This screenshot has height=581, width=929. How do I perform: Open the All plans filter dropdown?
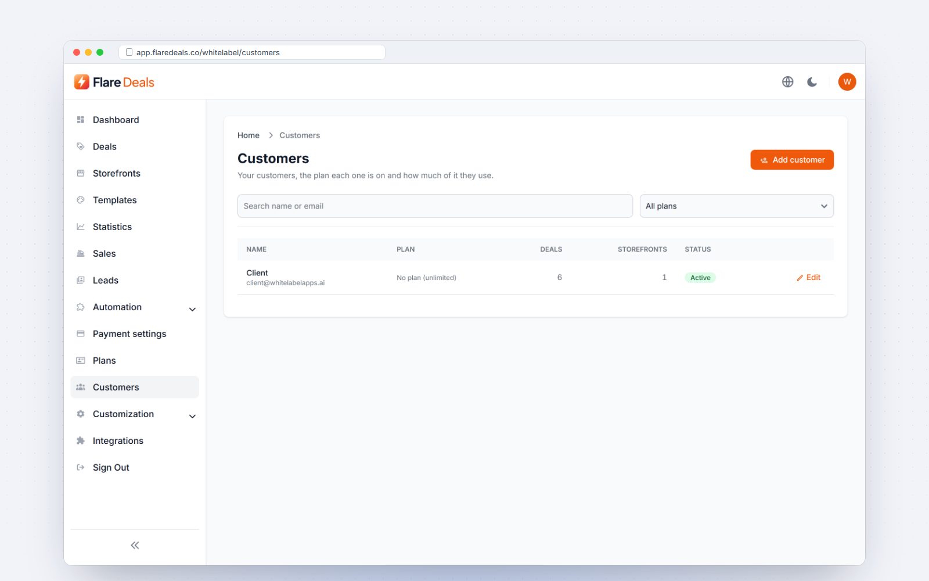click(x=736, y=206)
